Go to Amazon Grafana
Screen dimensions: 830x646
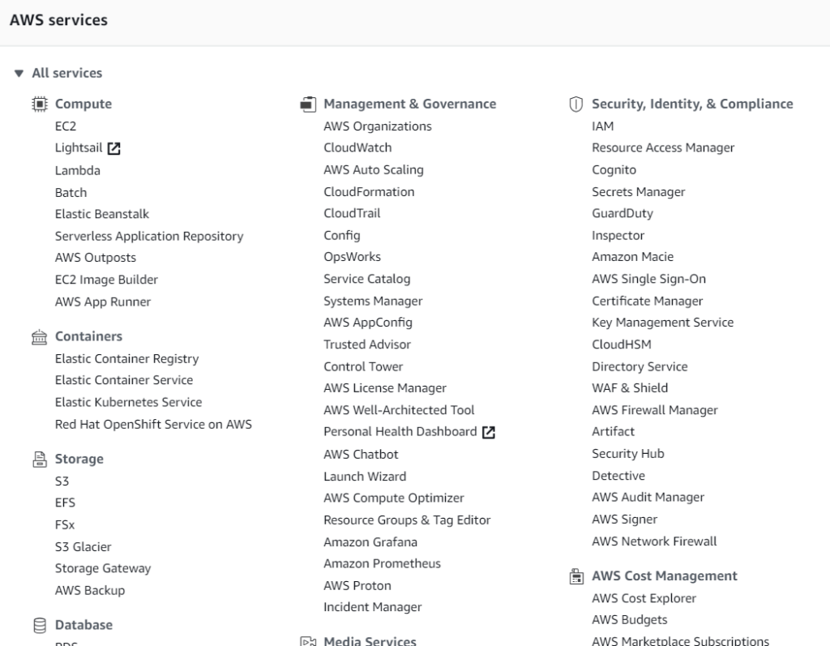tap(370, 542)
